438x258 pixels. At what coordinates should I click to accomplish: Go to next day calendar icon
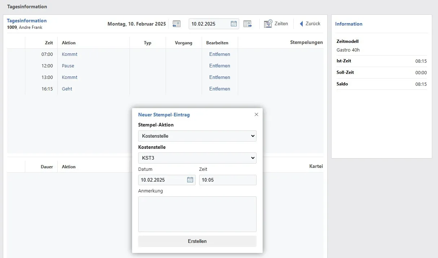pyautogui.click(x=248, y=24)
